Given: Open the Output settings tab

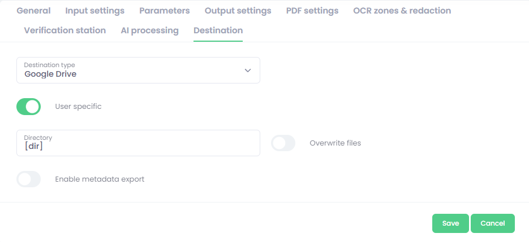Looking at the screenshot, I should tap(238, 11).
